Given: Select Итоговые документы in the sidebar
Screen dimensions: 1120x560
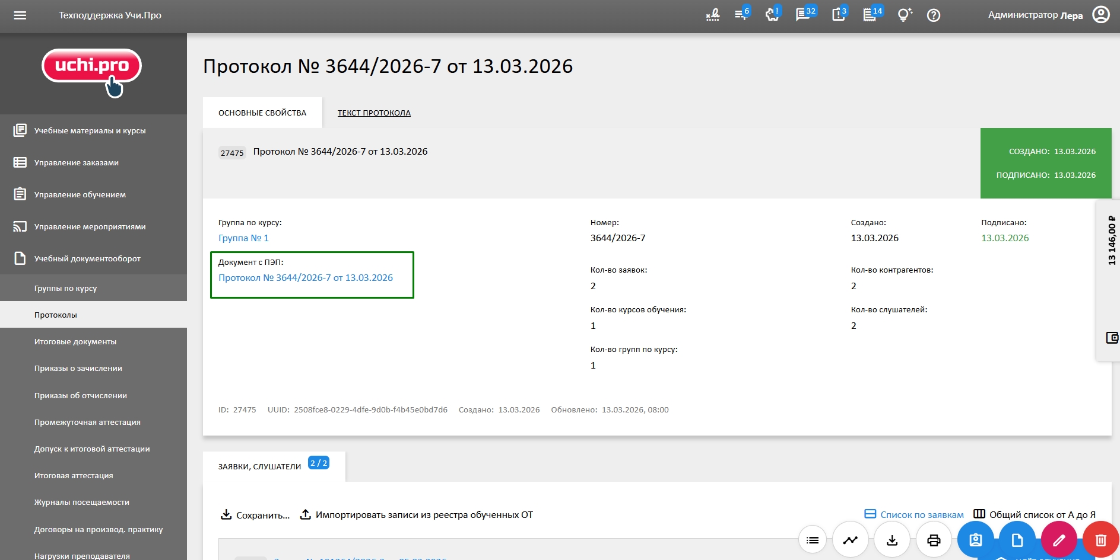Looking at the screenshot, I should pos(75,341).
